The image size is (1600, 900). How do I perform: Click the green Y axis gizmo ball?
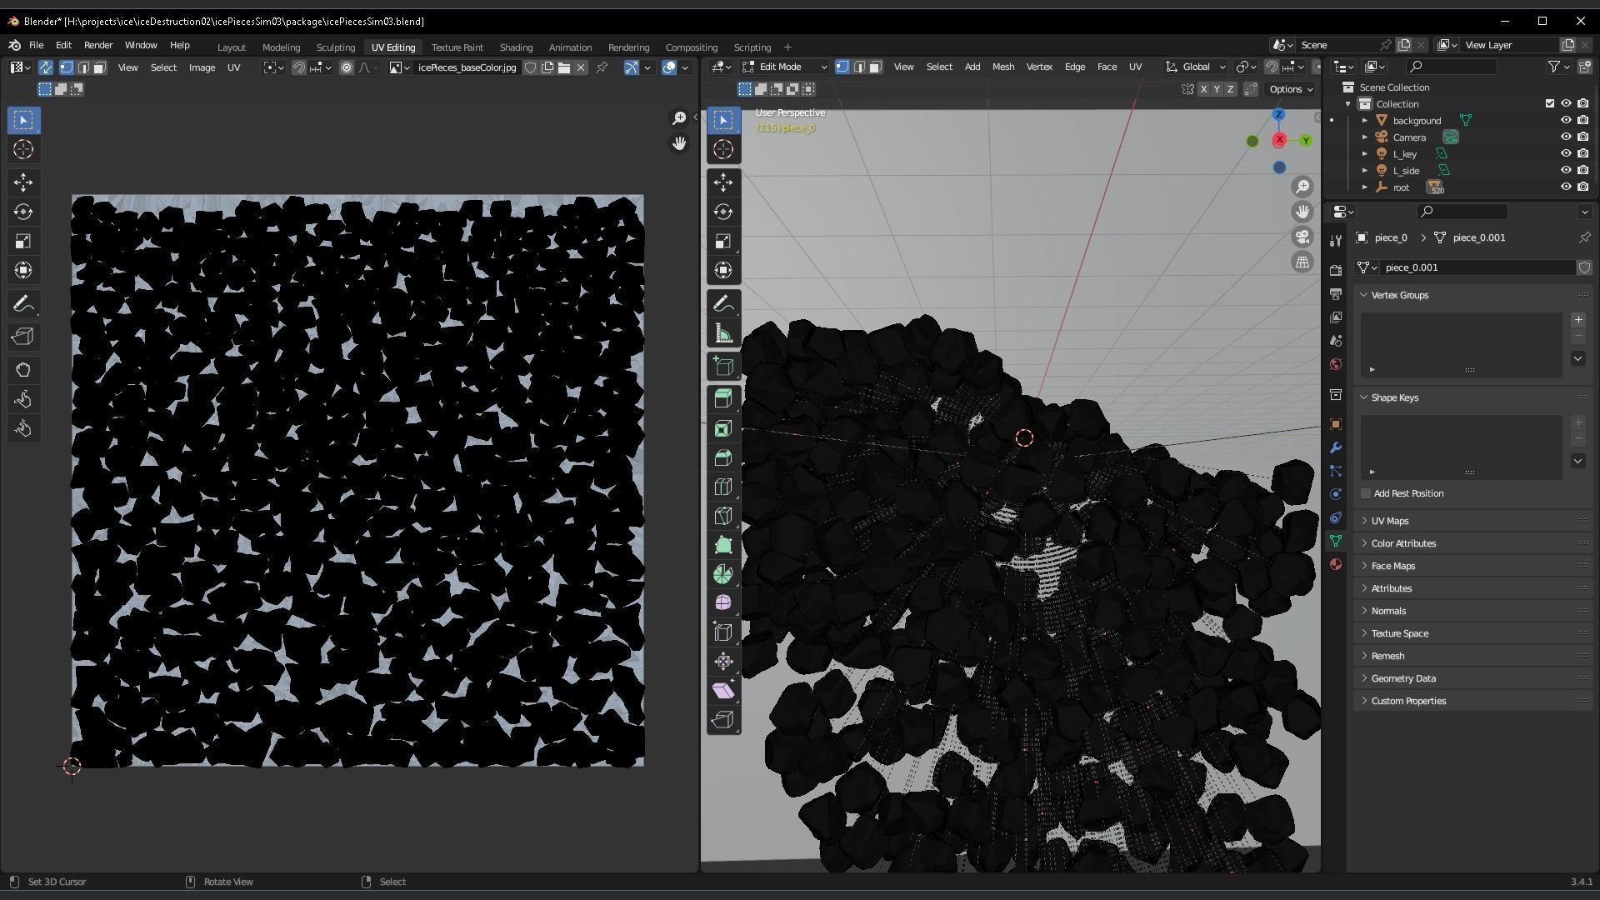pyautogui.click(x=1306, y=141)
